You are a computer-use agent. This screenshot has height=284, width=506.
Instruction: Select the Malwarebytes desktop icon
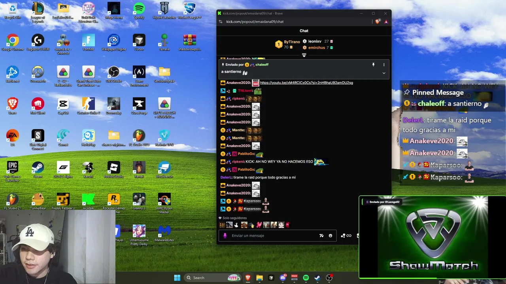(164, 234)
